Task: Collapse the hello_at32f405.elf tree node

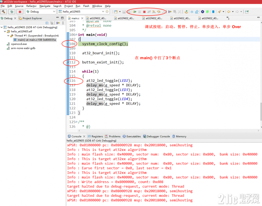Action: (5, 31)
